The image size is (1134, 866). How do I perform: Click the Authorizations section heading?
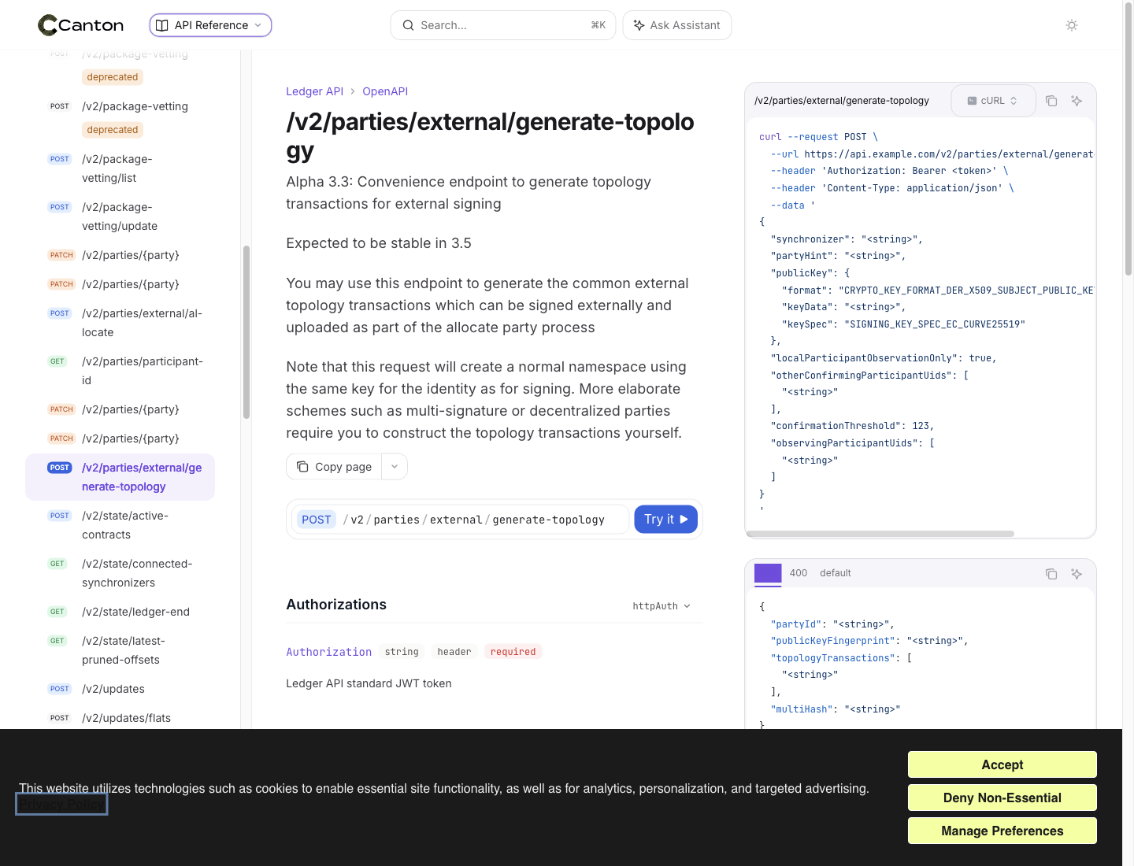(336, 605)
